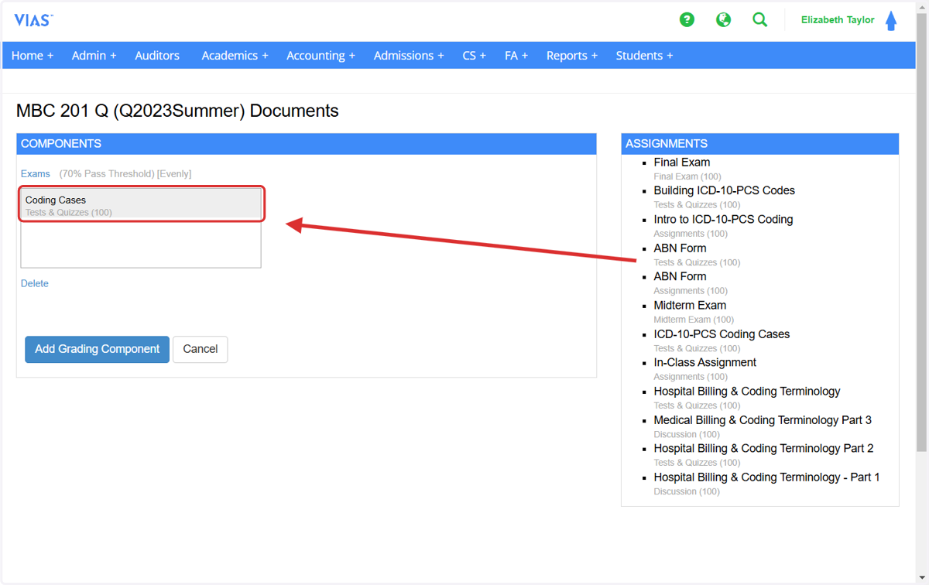Expand the CS + menu
Image resolution: width=929 pixels, height=585 pixels.
click(475, 56)
